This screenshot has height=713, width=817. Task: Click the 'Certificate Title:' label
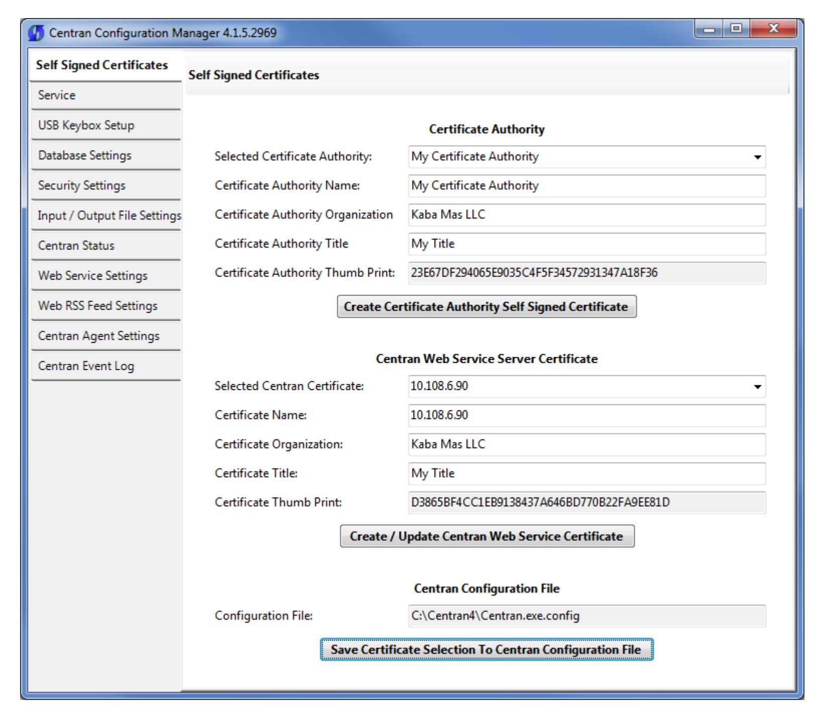(256, 474)
